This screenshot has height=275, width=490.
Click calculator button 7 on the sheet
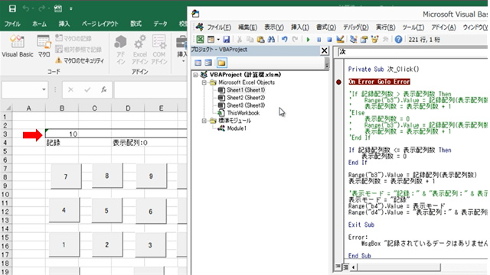(66, 176)
